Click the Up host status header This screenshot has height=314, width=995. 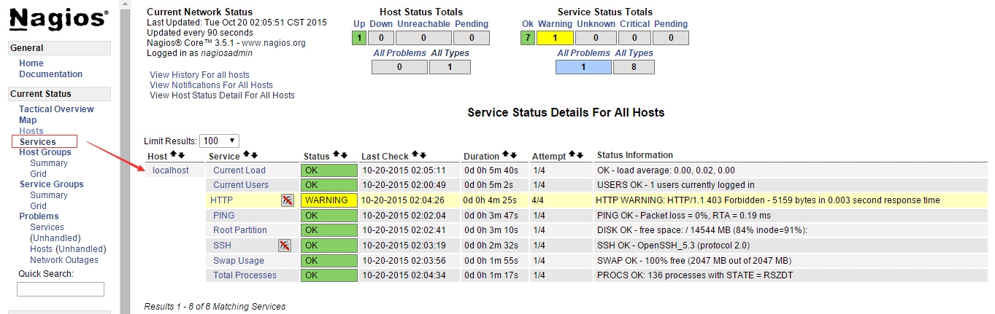click(359, 24)
